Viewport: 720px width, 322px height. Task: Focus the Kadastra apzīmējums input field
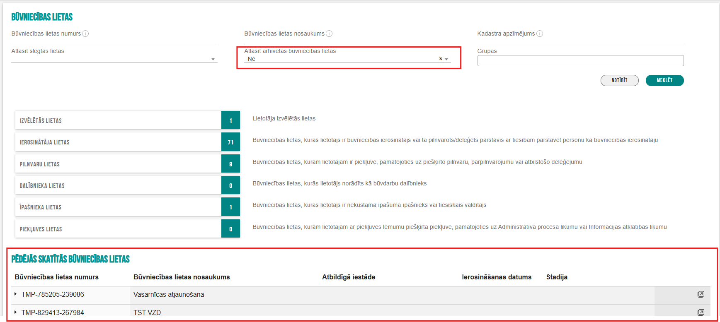click(580, 41)
